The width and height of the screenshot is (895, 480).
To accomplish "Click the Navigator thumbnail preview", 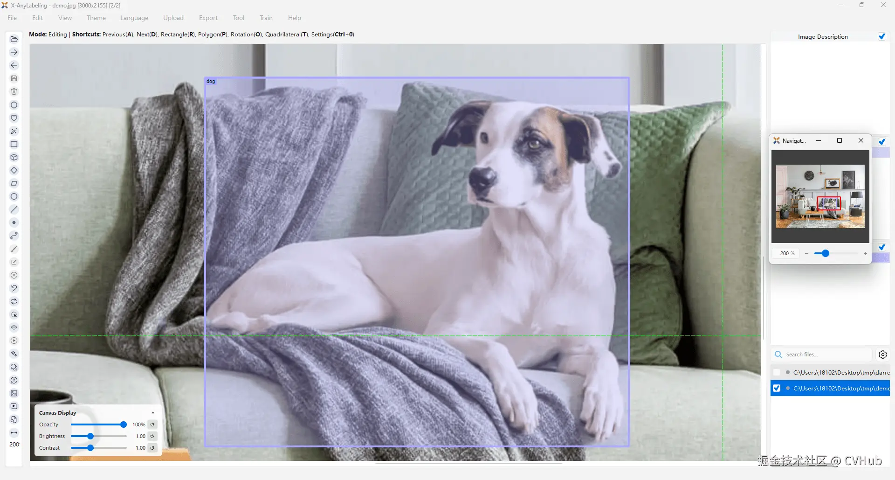I will point(820,196).
